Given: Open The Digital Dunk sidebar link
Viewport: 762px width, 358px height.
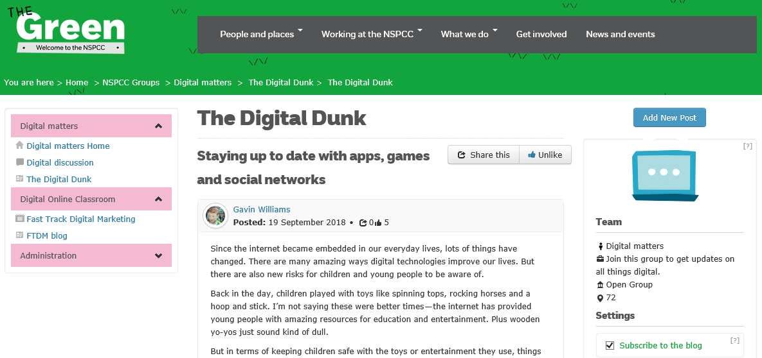Looking at the screenshot, I should 59,179.
